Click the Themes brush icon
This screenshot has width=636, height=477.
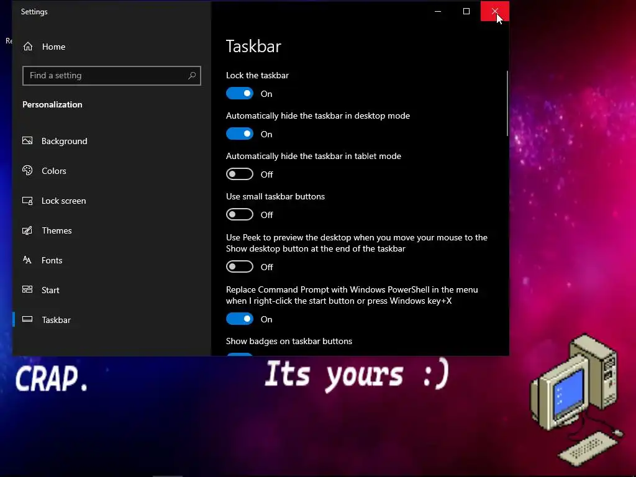[x=27, y=230]
